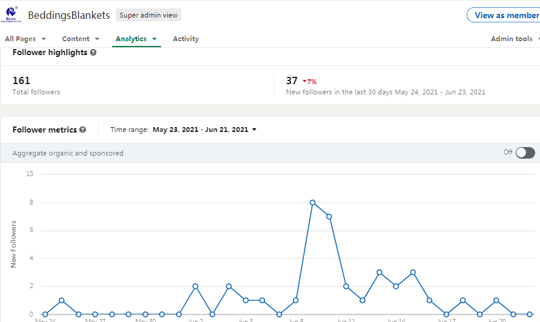Expand the All Pages dropdown
Viewport: 540px width, 322px height.
pyautogui.click(x=25, y=39)
